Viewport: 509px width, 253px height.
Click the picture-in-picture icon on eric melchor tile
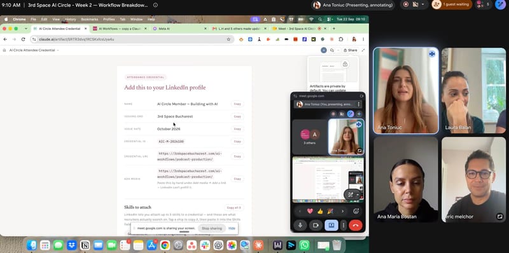point(499,216)
